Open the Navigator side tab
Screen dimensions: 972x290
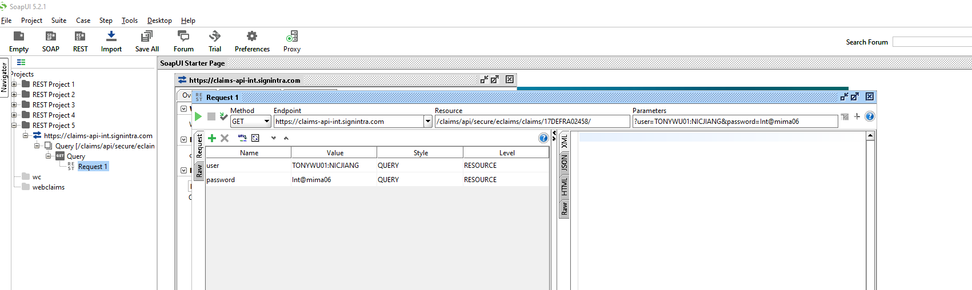[x=5, y=77]
